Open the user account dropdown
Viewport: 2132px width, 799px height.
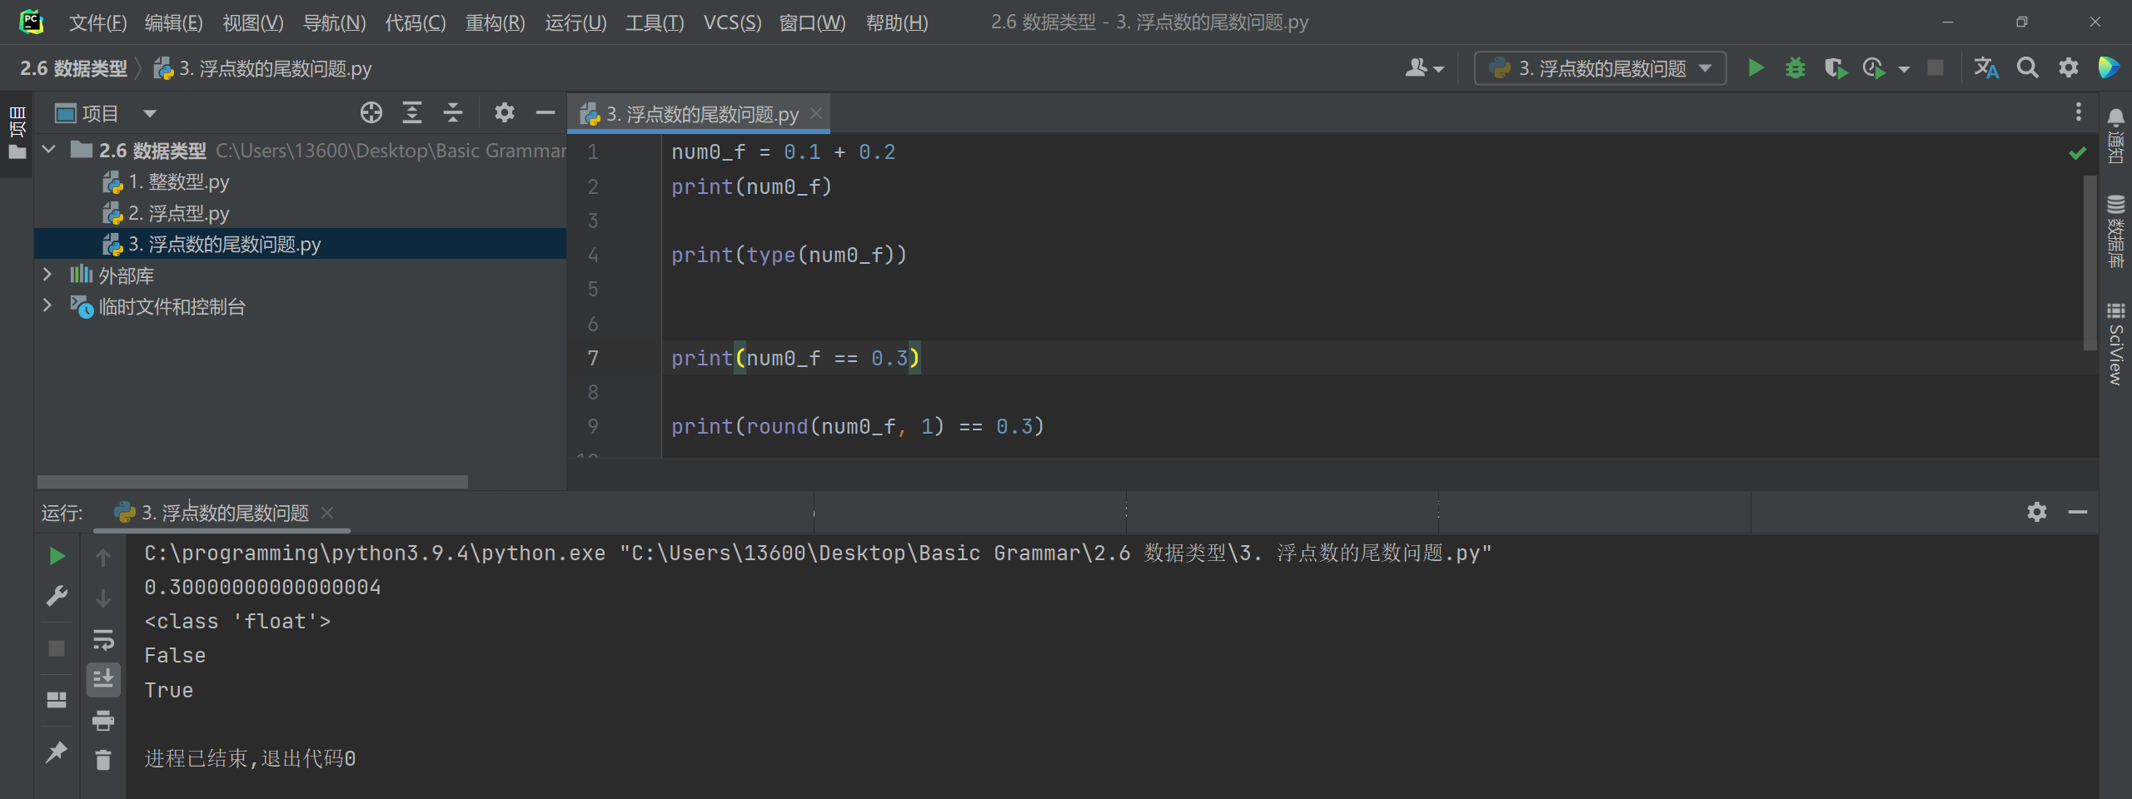[x=1423, y=68]
